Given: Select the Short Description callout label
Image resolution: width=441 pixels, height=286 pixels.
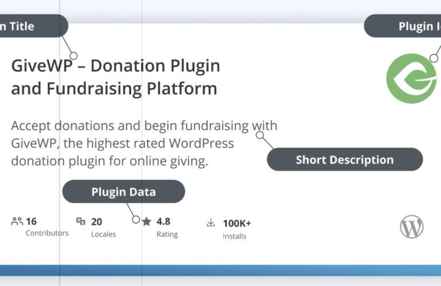Looking at the screenshot, I should pyautogui.click(x=344, y=160).
